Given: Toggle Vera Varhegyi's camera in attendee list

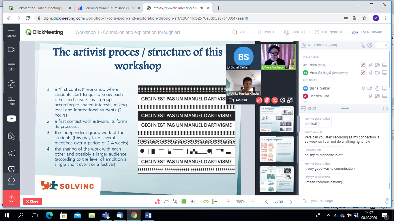Looking at the screenshot, I should (x=377, y=73).
